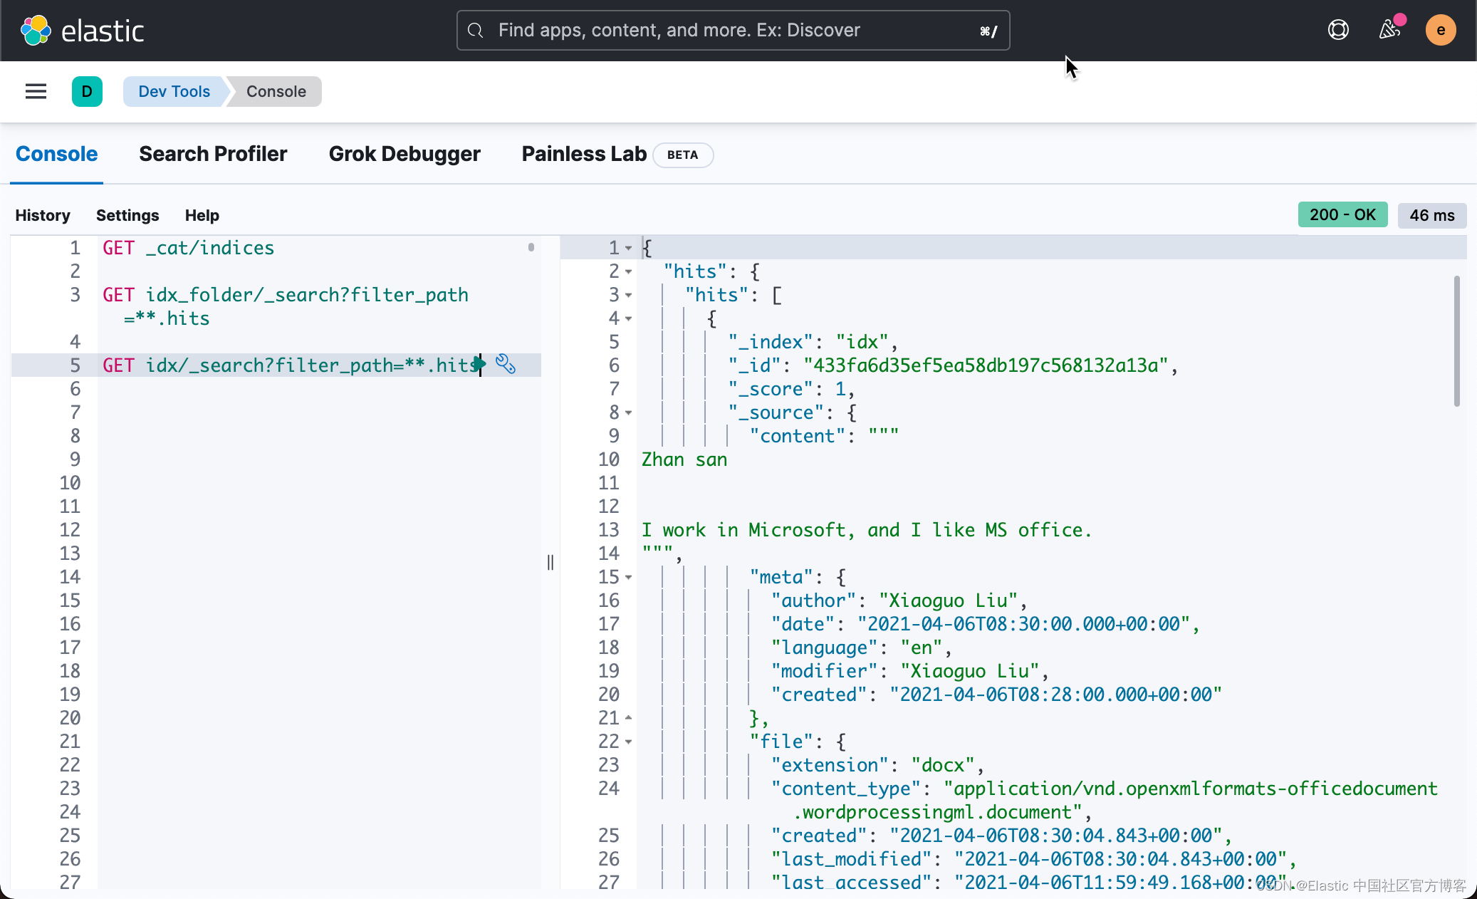Open the Grok Debugger tab
This screenshot has width=1477, height=899.
click(x=405, y=154)
